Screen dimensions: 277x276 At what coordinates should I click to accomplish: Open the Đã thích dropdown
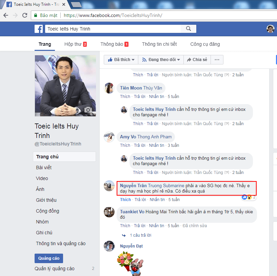pos(121,60)
